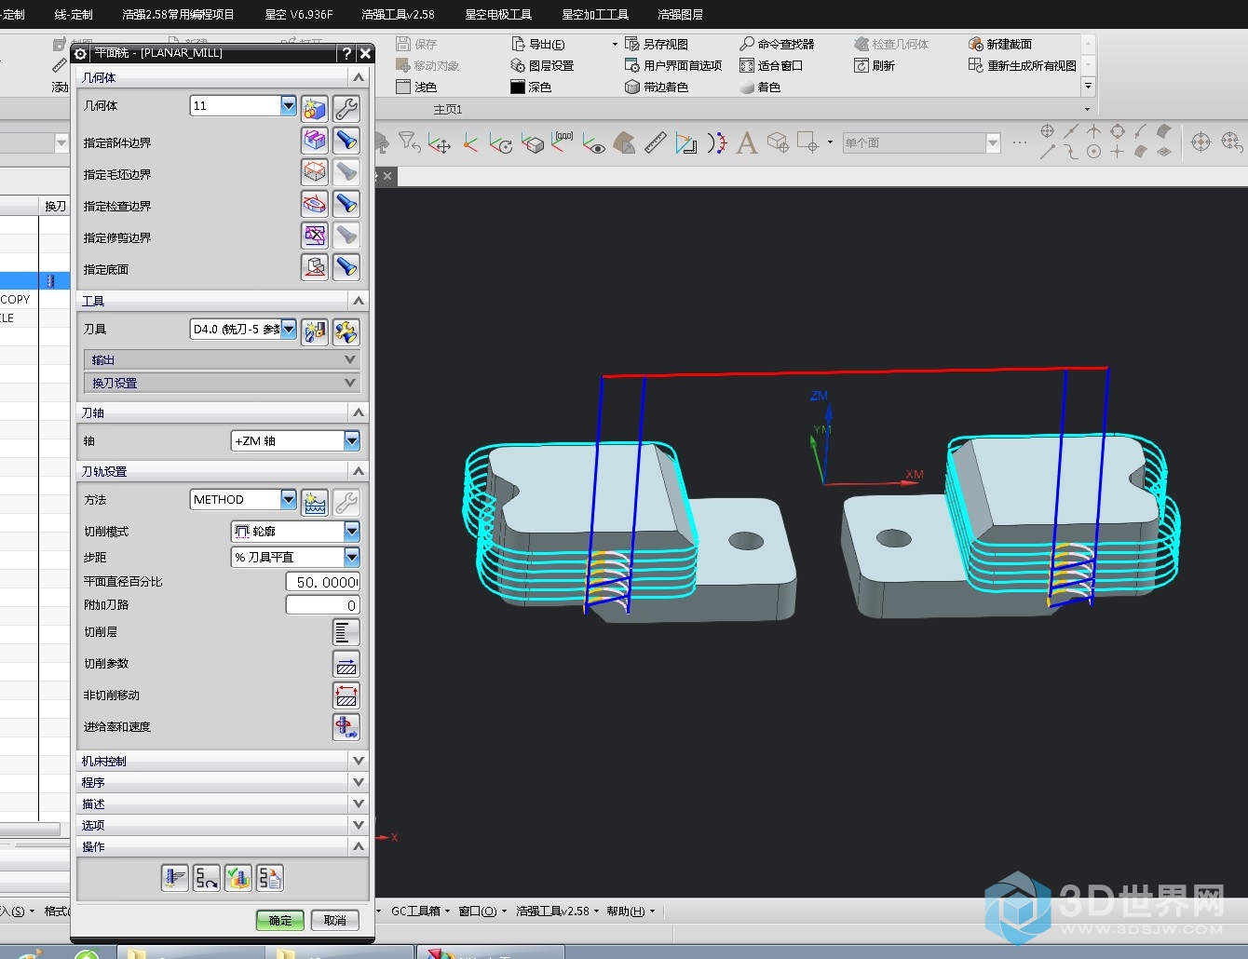Click the 重新生成所有视图 toolbar item

point(1022,65)
